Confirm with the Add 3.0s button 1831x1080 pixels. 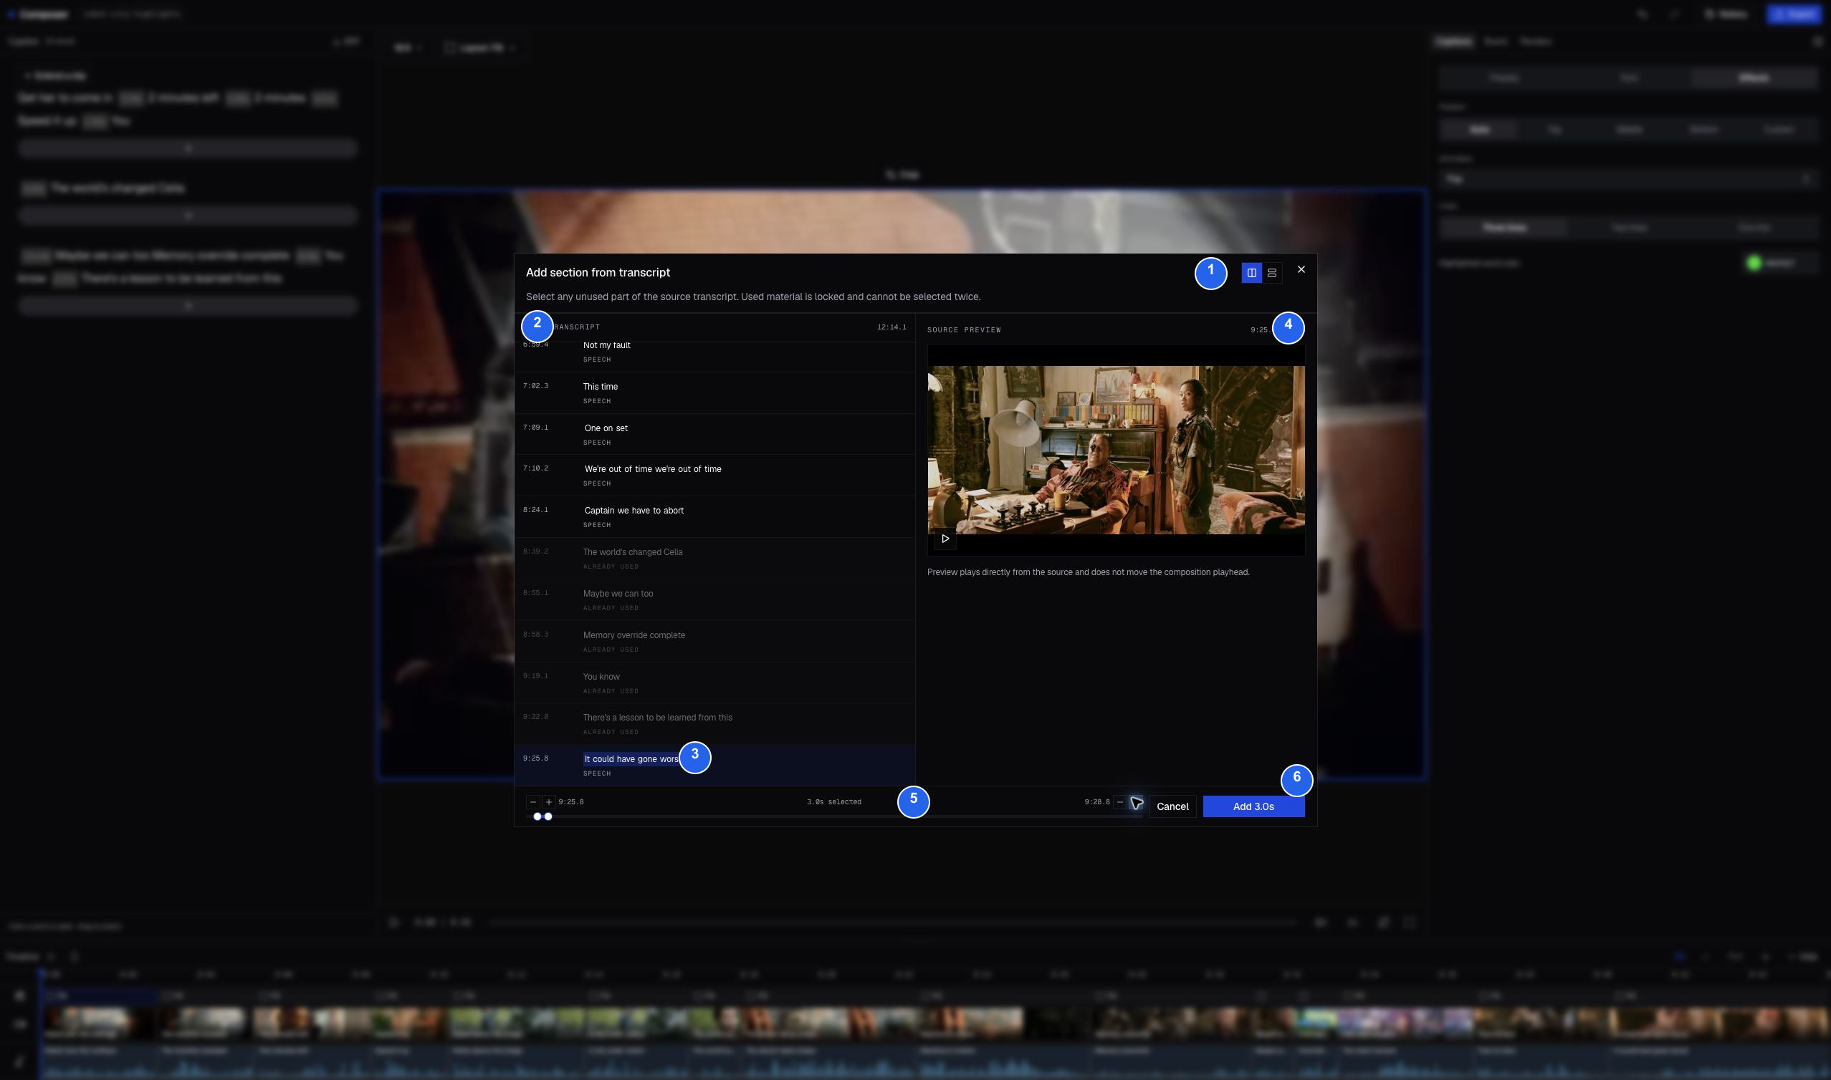pyautogui.click(x=1253, y=806)
